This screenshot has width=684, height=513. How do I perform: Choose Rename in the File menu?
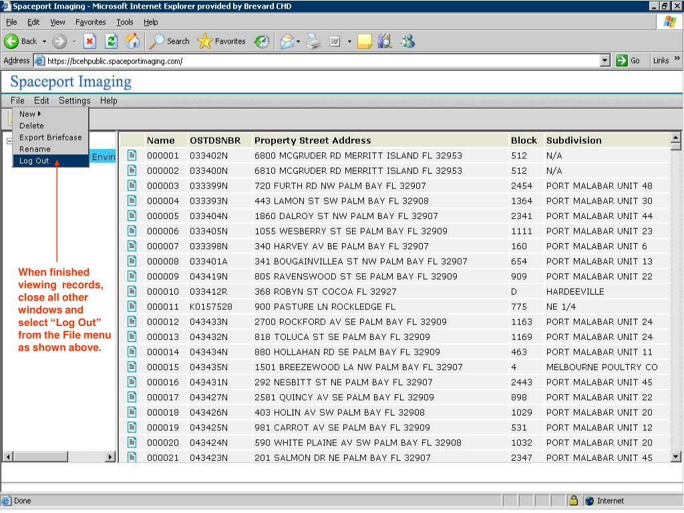click(35, 149)
